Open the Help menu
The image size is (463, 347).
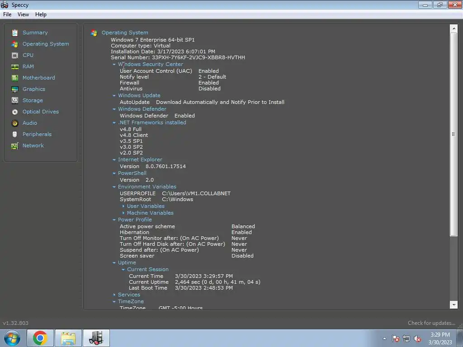pos(41,14)
